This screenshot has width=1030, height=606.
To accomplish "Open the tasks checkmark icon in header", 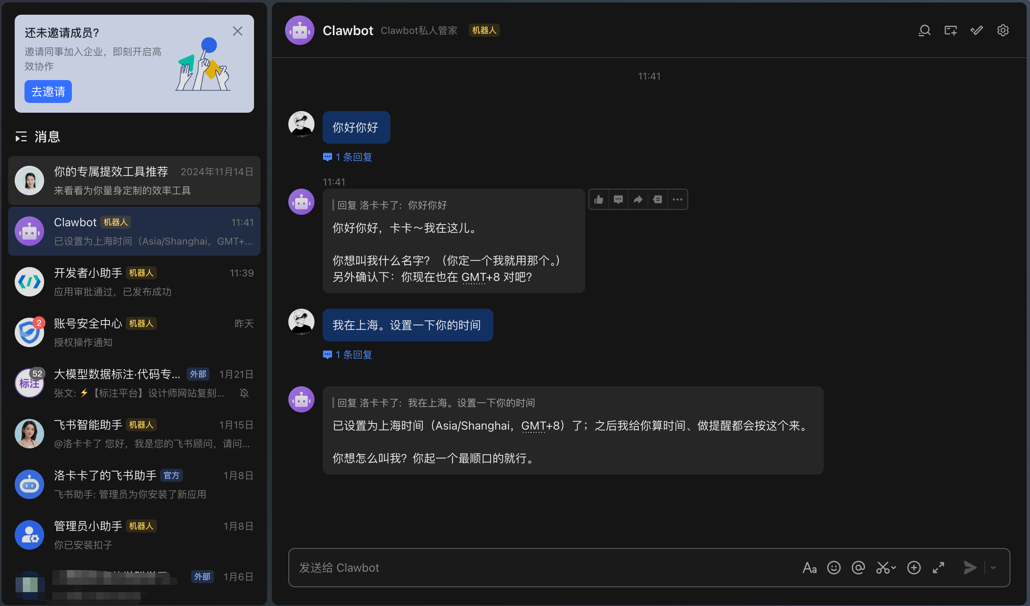I will (x=976, y=31).
